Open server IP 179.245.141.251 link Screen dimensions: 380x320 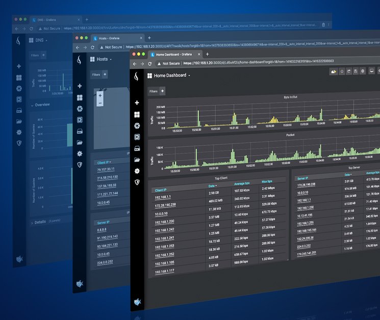coord(307,254)
